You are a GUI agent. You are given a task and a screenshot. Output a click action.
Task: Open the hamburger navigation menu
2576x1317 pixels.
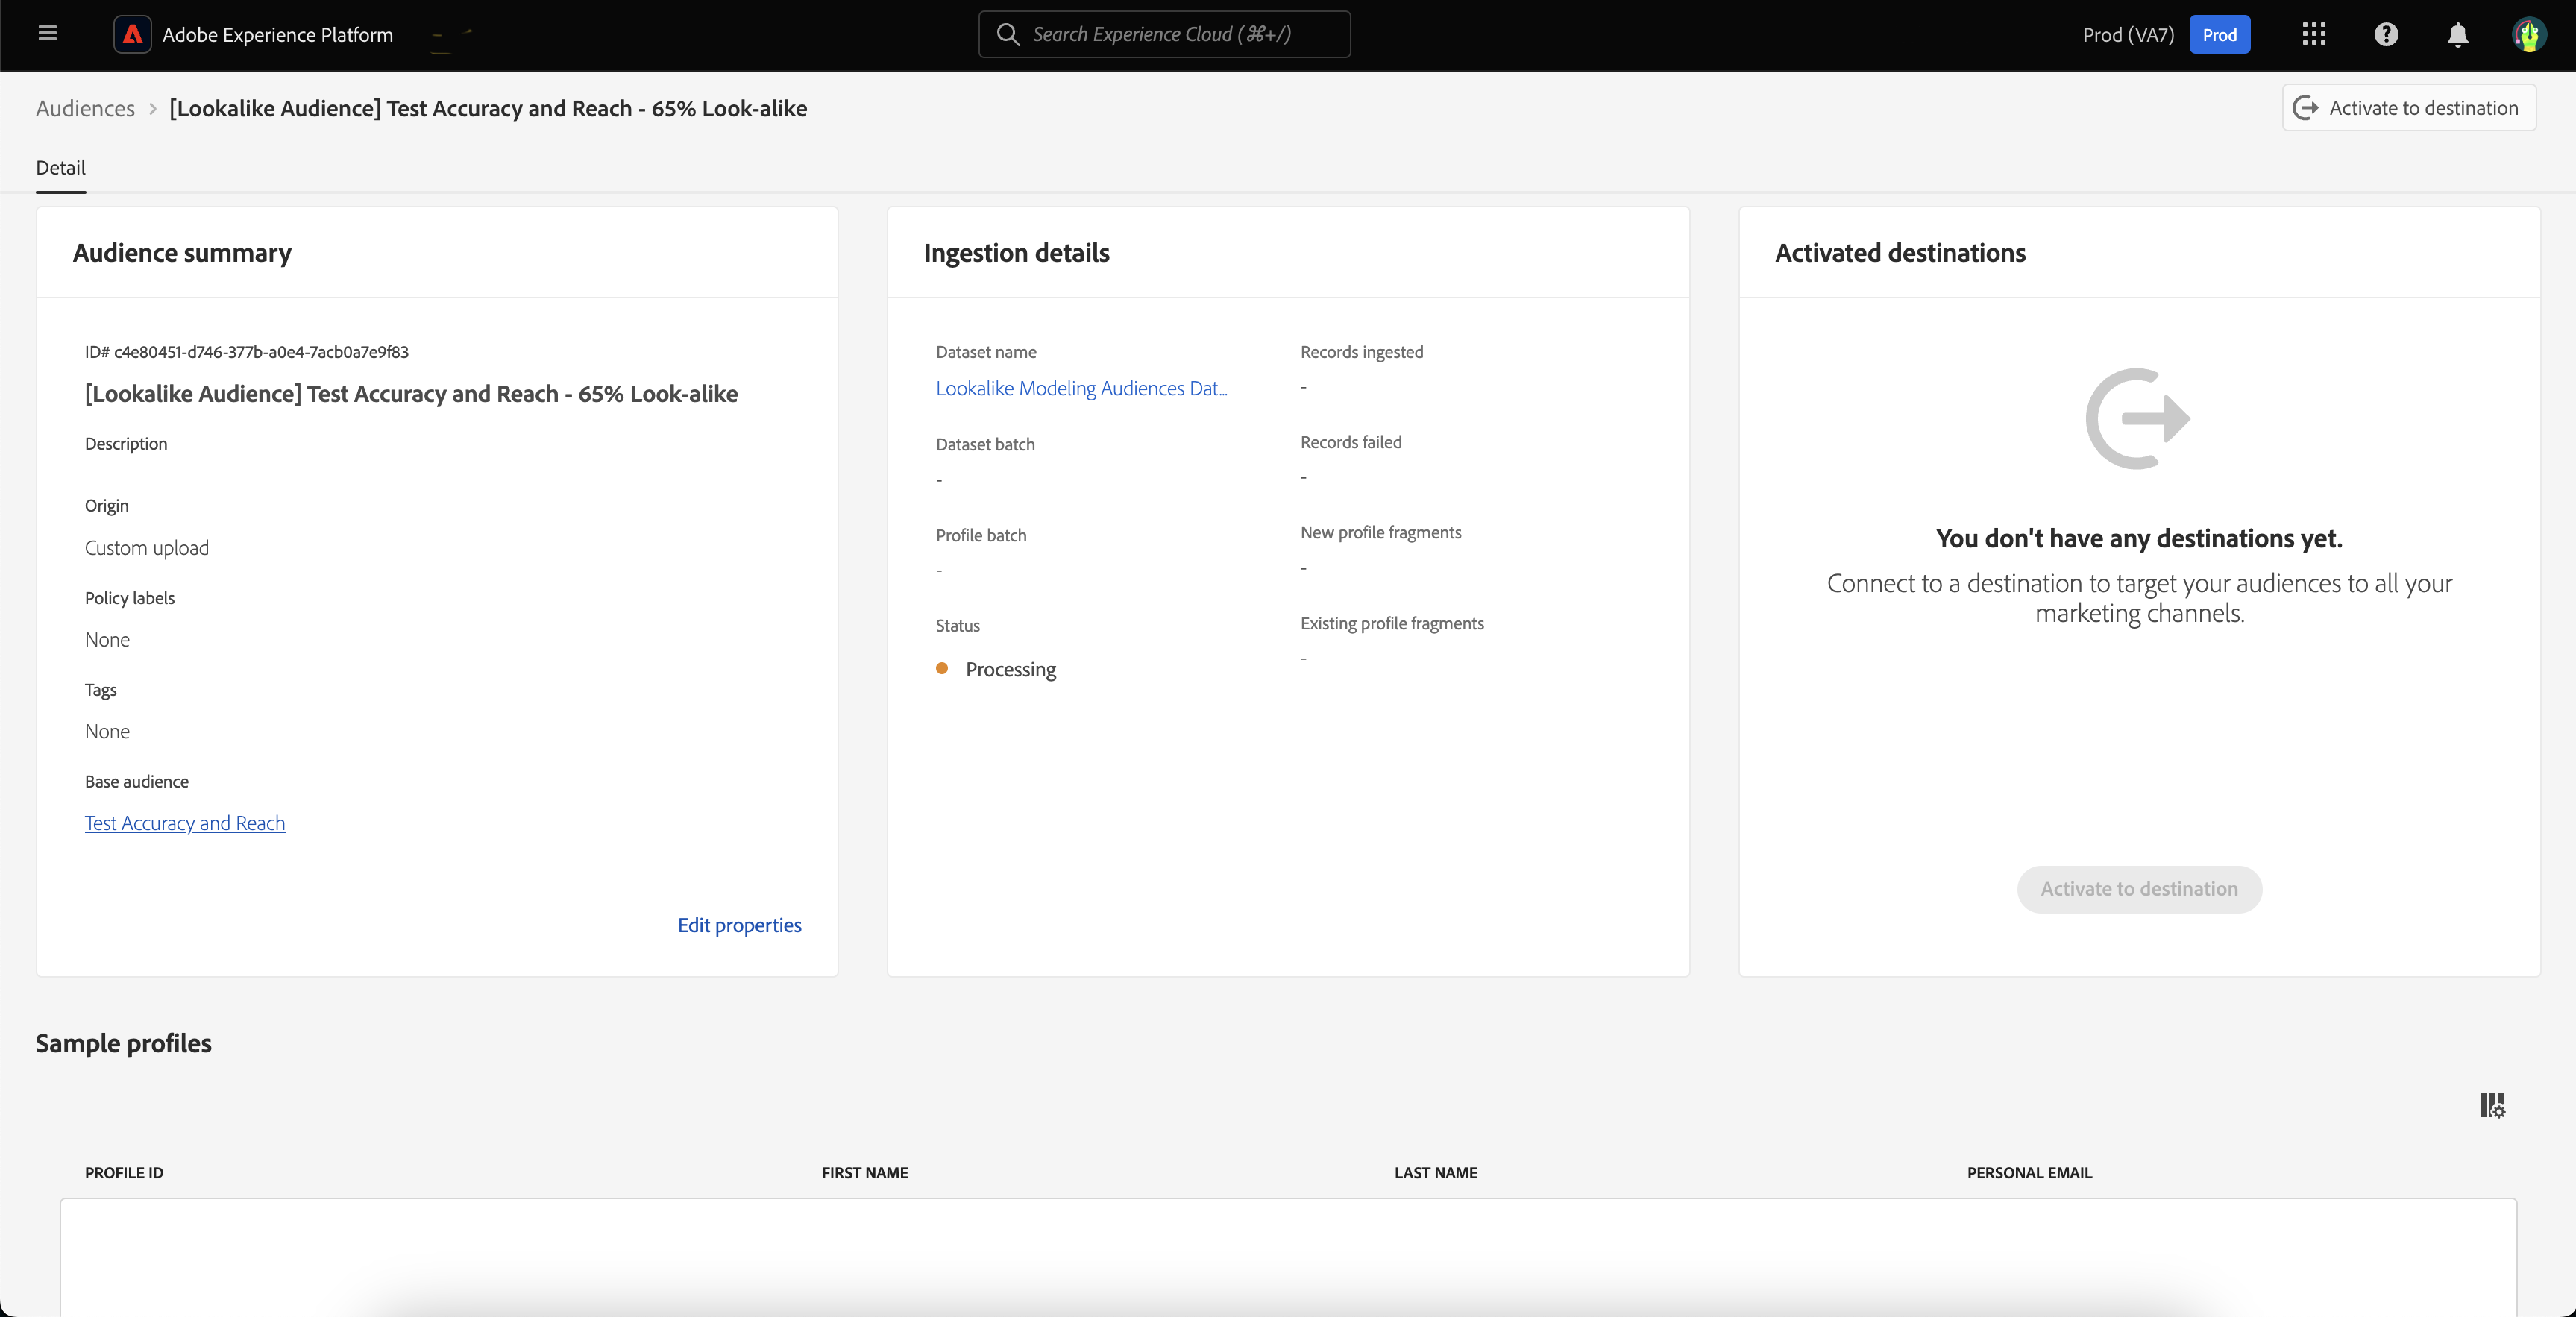point(47,34)
